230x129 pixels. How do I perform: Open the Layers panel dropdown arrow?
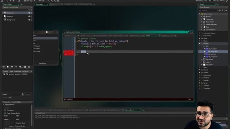[x=31, y=7]
